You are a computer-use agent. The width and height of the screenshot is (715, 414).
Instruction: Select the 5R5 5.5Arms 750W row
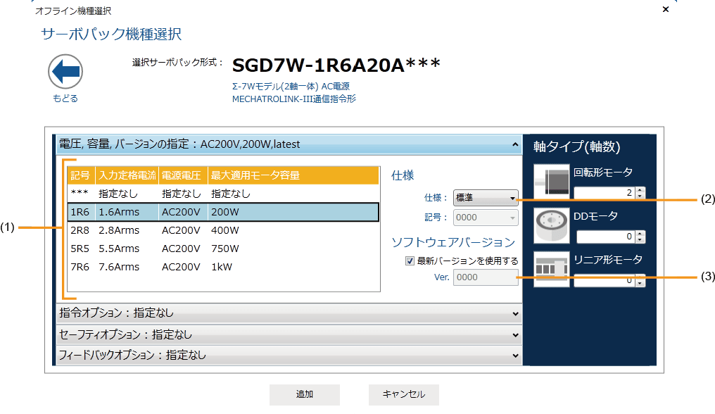(223, 249)
